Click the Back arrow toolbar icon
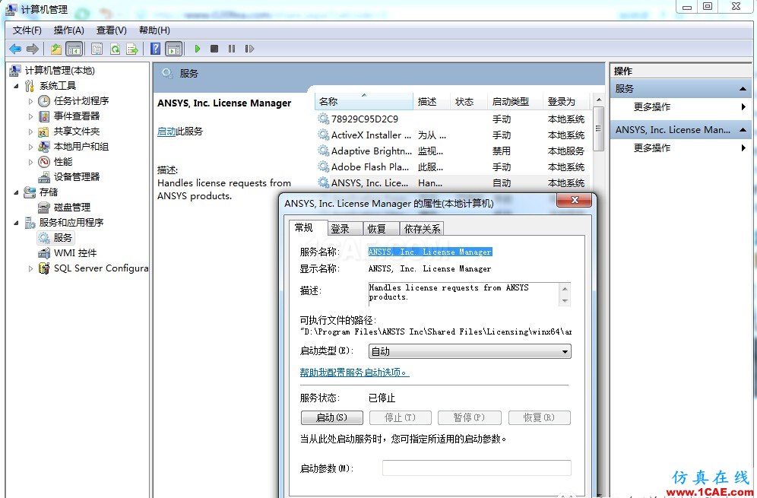Screen dimensions: 757x498 pos(15,49)
